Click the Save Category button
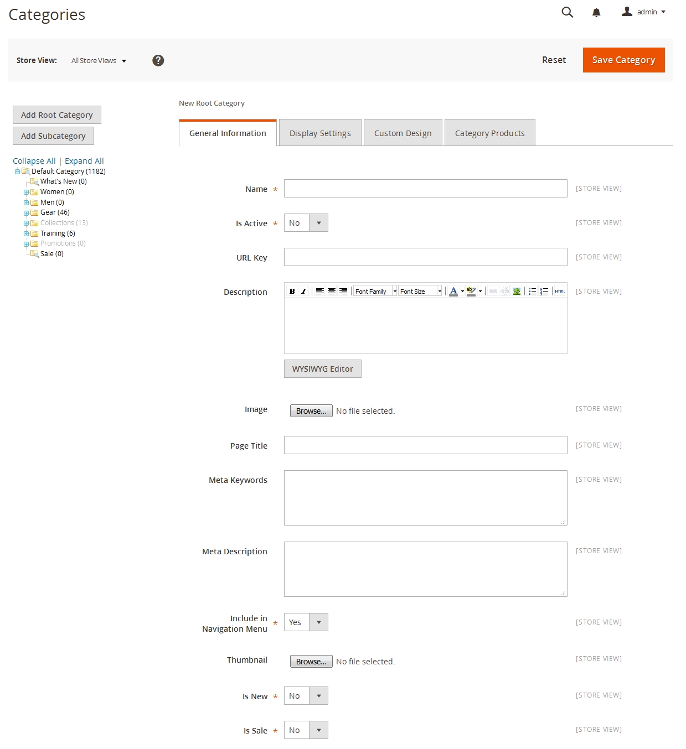Viewport: 686px width, 749px height. point(623,60)
